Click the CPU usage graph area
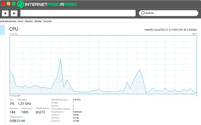Screen dimensions: 201x125 point(103,65)
